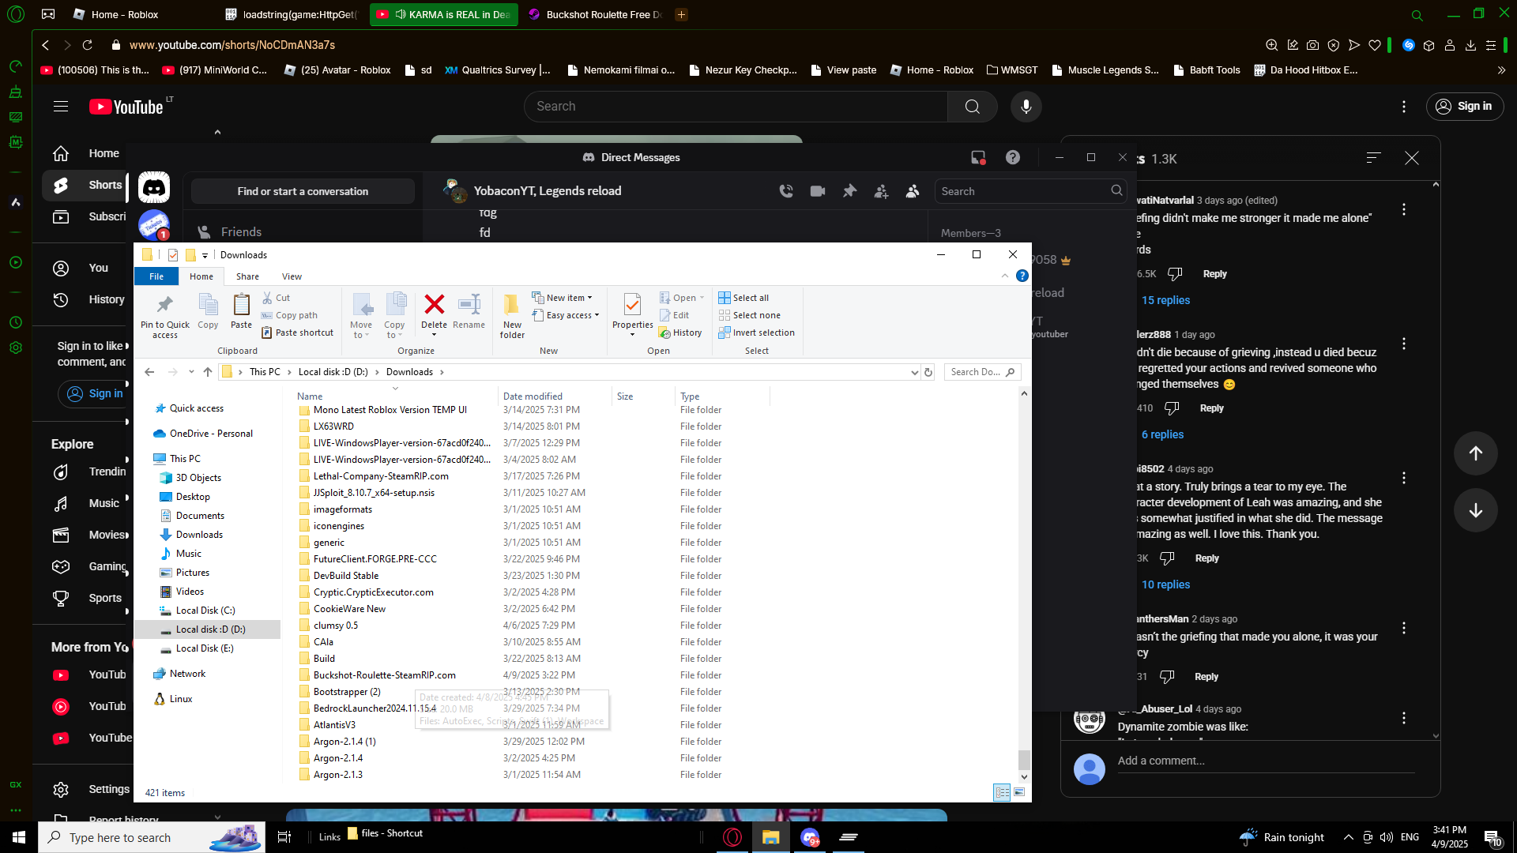Click the Rename icon in Organize group
The width and height of the screenshot is (1517, 853).
point(469,311)
